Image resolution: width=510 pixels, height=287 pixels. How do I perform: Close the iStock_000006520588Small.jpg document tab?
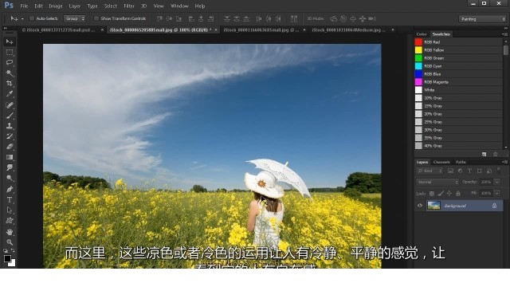[216, 30]
